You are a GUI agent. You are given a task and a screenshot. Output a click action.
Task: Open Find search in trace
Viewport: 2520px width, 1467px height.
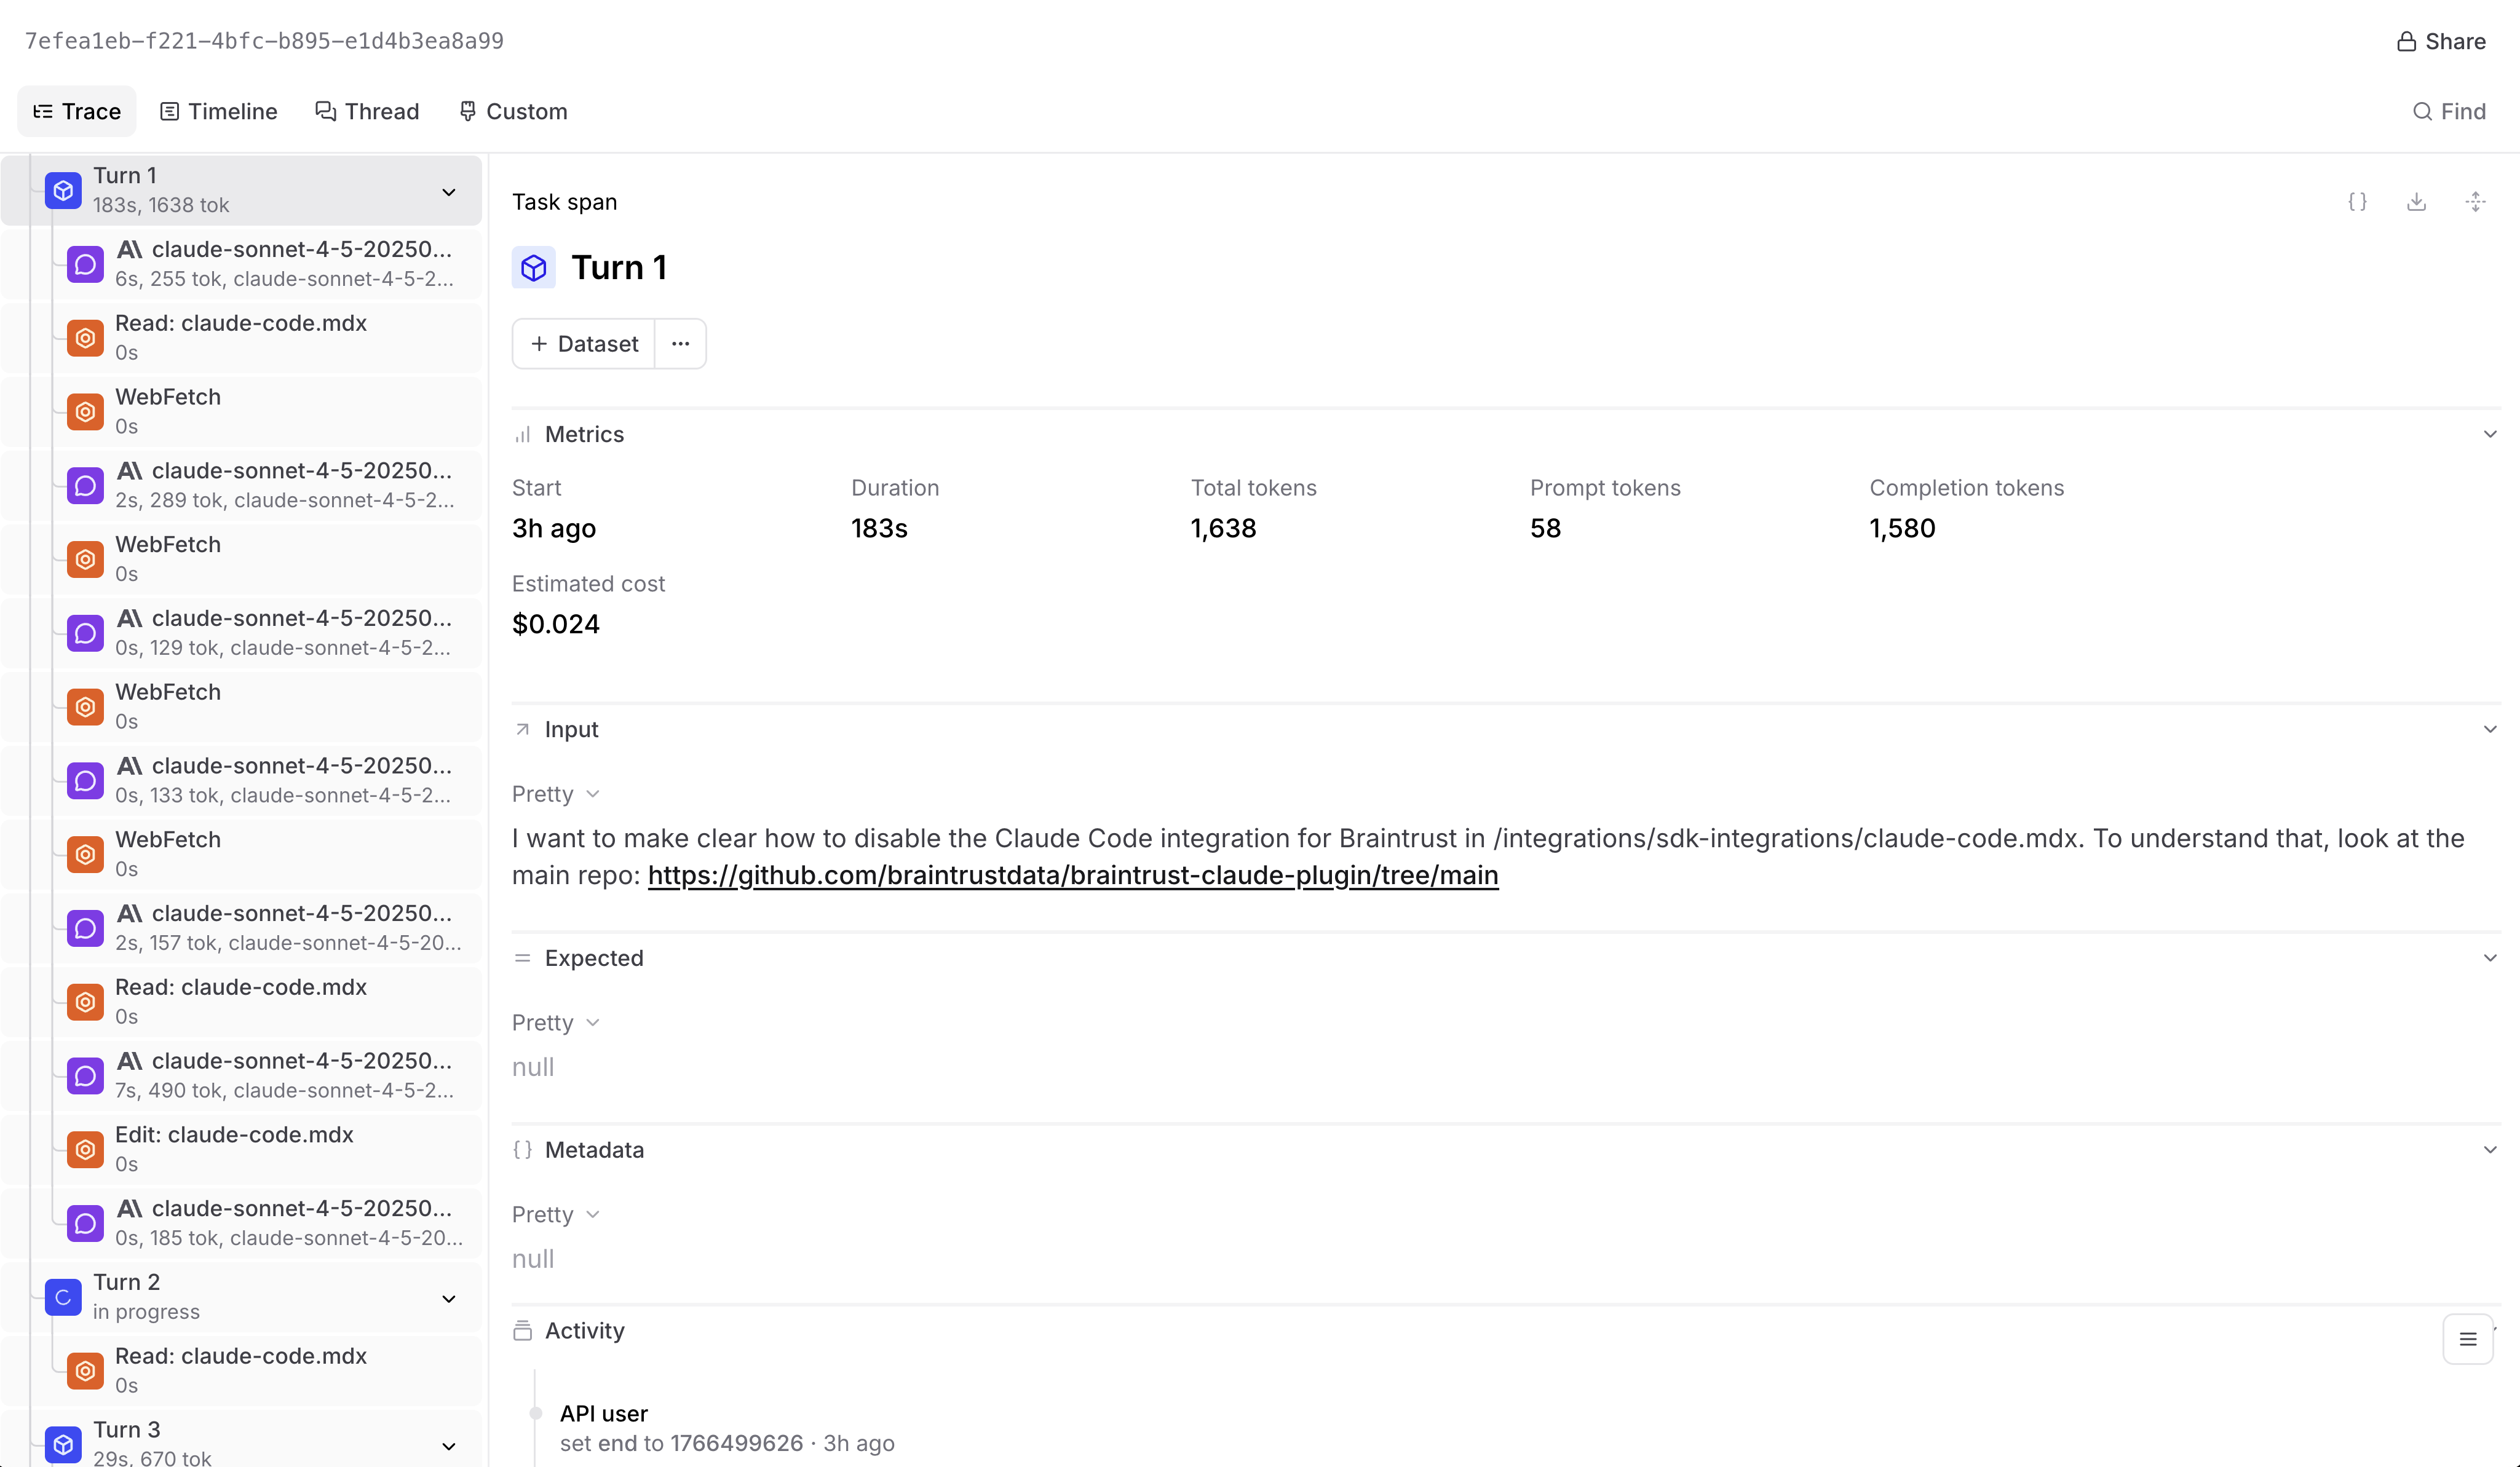[x=2449, y=111]
